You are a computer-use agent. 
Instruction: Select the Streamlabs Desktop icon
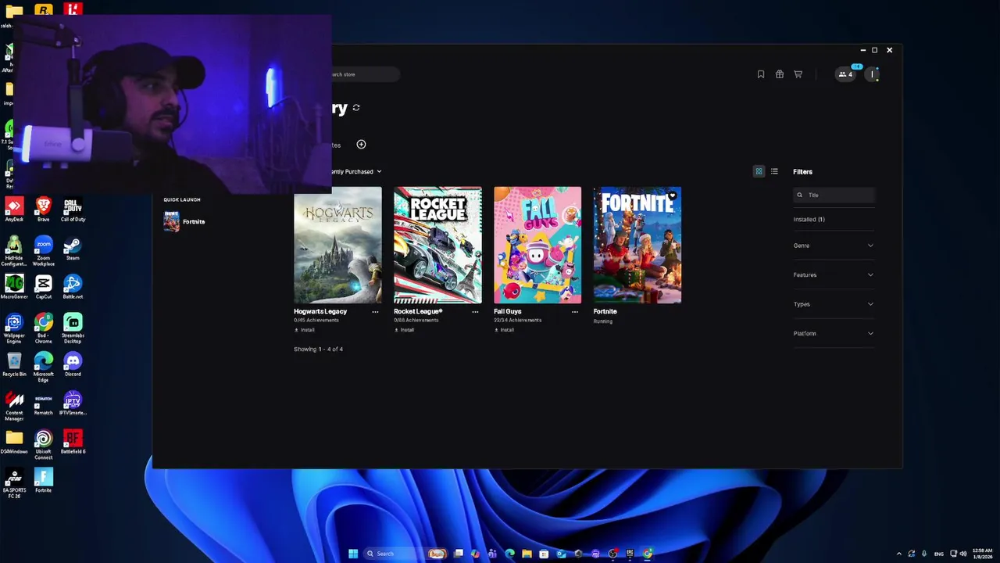pos(73,328)
